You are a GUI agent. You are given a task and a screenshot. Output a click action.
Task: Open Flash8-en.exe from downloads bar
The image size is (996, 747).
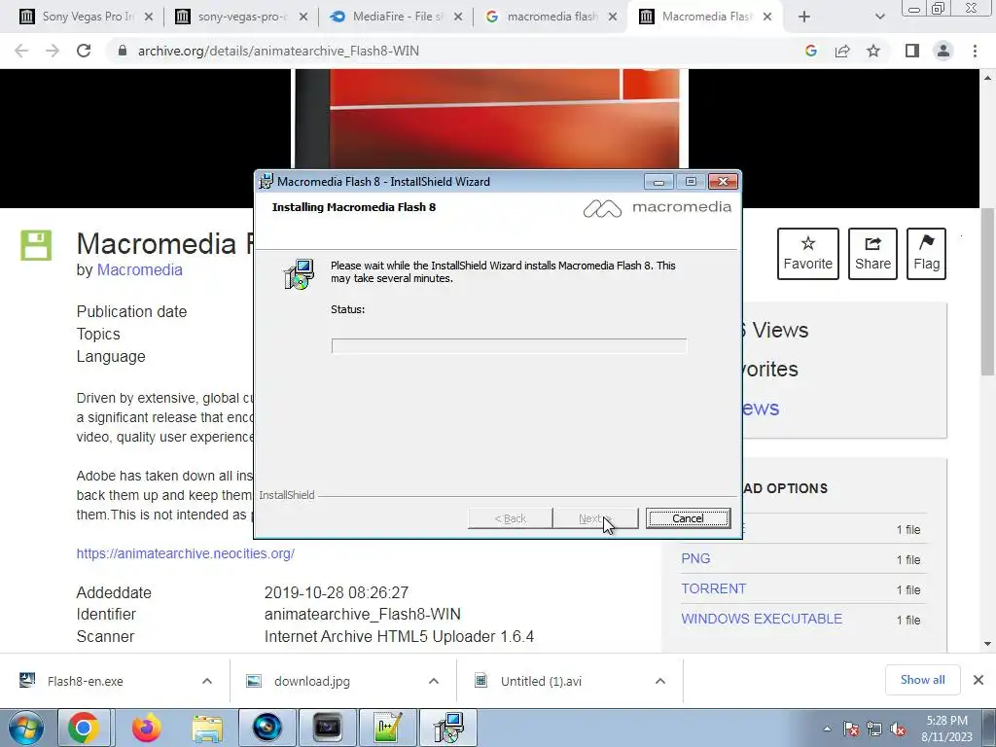point(86,681)
